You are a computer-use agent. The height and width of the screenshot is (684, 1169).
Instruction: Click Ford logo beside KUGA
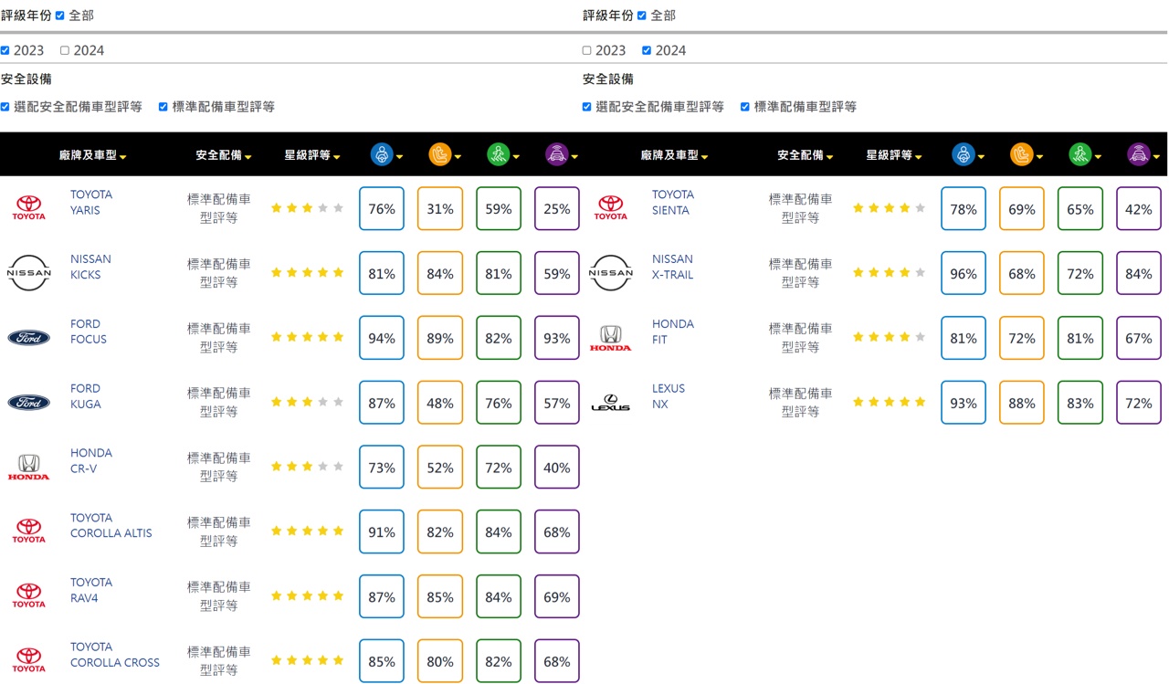(28, 403)
